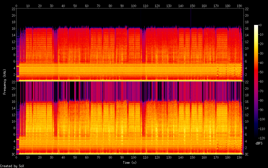Click "150" on the bottom time axis
Screen dimensions: 268x168
tap(192, 158)
